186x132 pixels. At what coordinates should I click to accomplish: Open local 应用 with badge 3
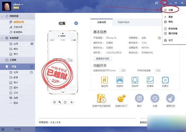pyautogui.click(x=17, y=44)
